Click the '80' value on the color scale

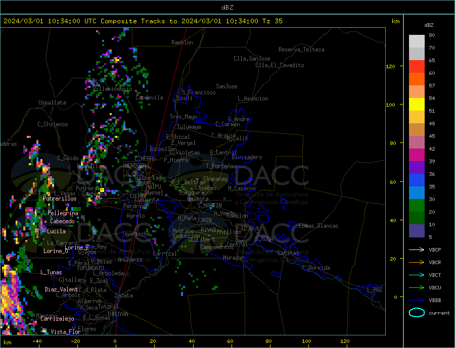point(432,35)
